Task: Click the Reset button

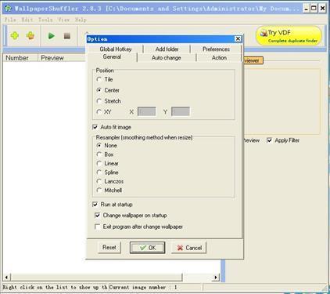Action: (109, 247)
